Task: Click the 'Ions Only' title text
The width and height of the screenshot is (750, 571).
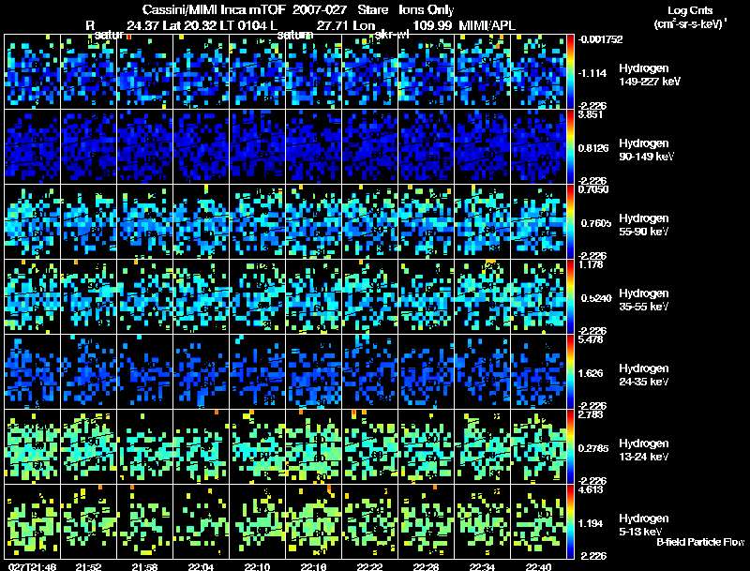Action: point(427,9)
